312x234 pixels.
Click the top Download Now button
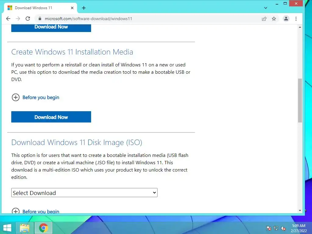[x=51, y=28]
